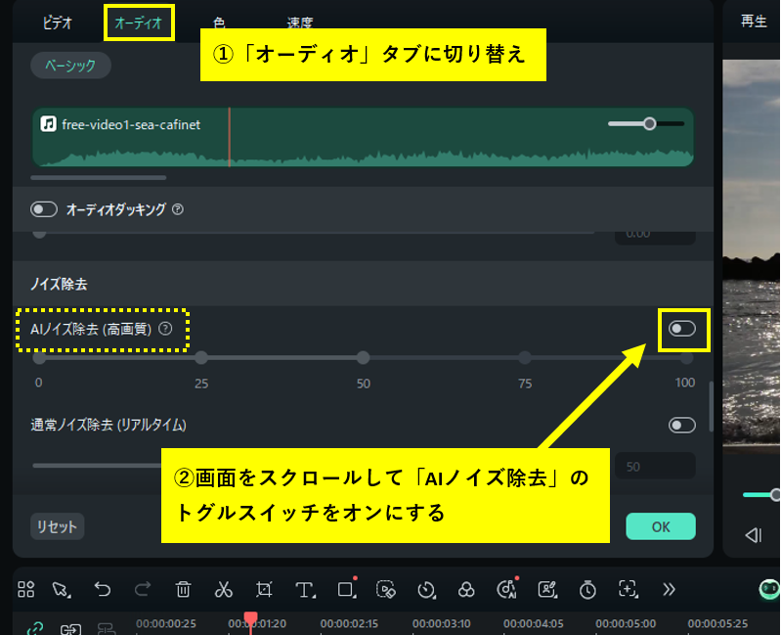Click the horizontal scrollbar below the waveform
The image size is (781, 635).
point(98,177)
